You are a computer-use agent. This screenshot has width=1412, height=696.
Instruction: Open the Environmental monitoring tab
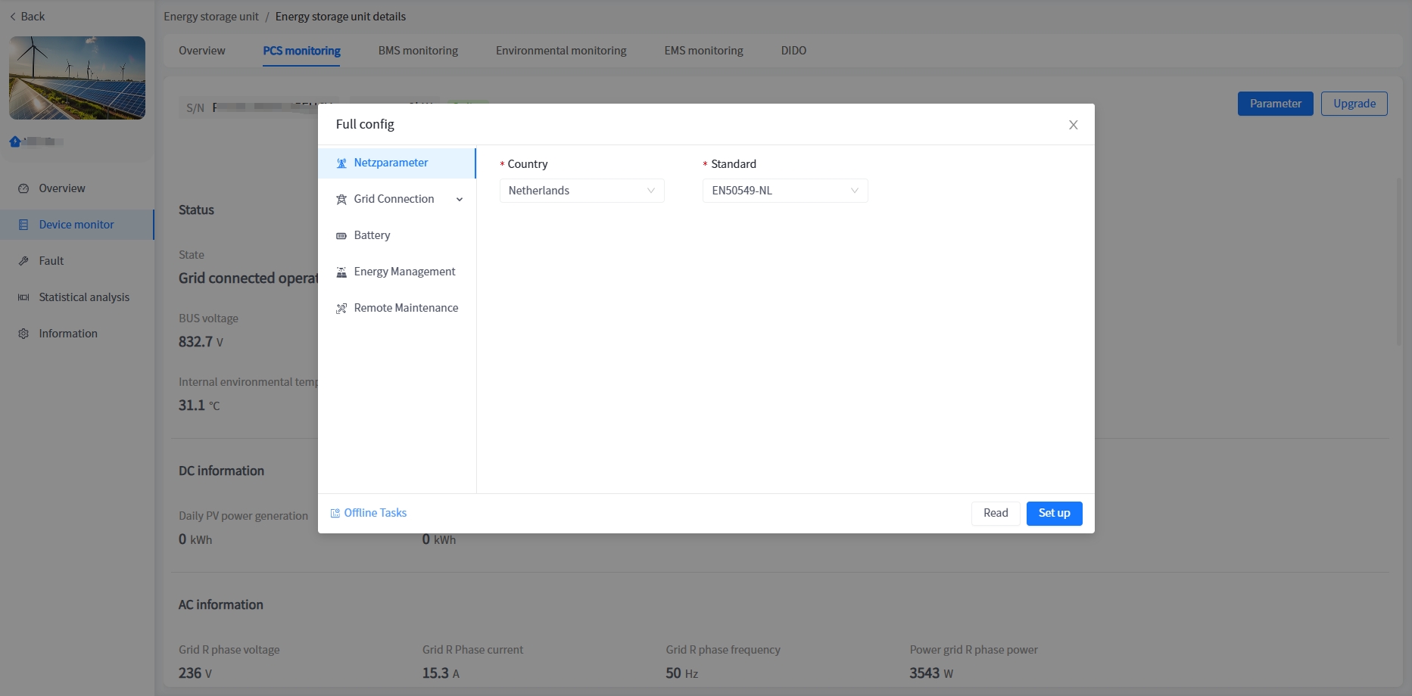[561, 51]
